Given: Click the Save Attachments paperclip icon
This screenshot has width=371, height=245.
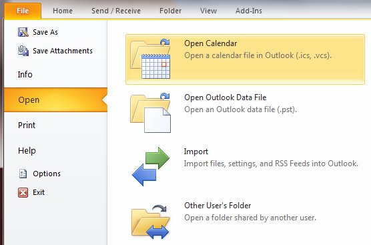Looking at the screenshot, I should (23, 51).
